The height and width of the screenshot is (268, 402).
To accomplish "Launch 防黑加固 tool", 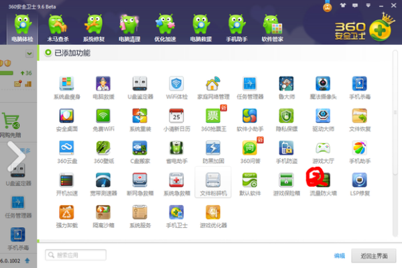I will 213,152.
